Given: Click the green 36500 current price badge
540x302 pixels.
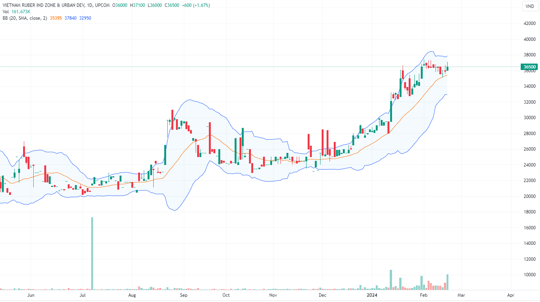Looking at the screenshot, I should 529,67.
